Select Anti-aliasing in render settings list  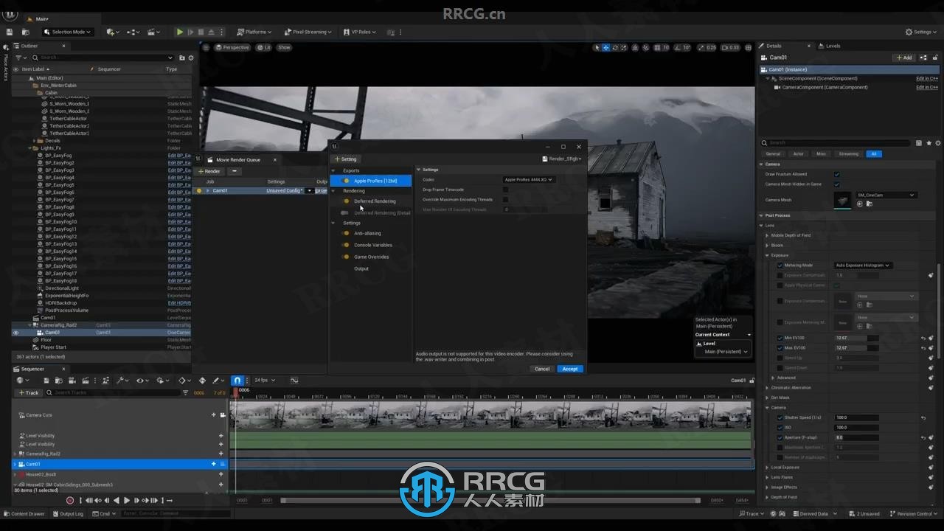pyautogui.click(x=367, y=233)
